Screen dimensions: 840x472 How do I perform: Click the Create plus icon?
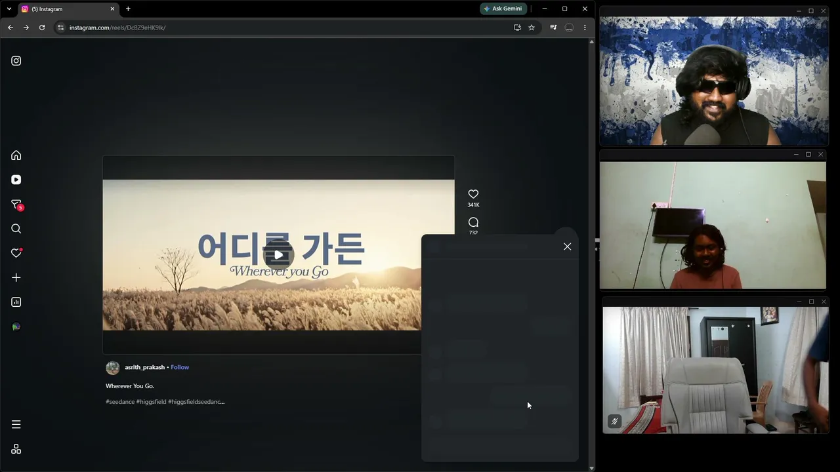tap(16, 278)
